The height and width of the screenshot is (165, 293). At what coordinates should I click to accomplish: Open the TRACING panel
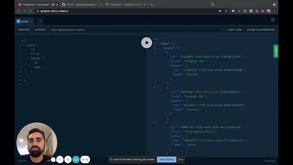(x=270, y=161)
